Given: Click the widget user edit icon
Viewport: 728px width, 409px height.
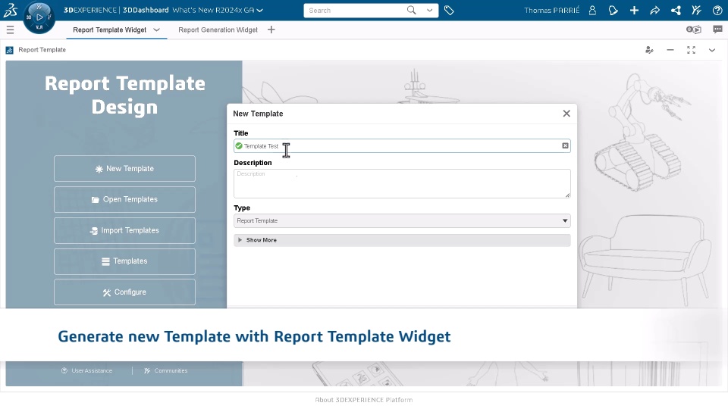Looking at the screenshot, I should pyautogui.click(x=650, y=50).
